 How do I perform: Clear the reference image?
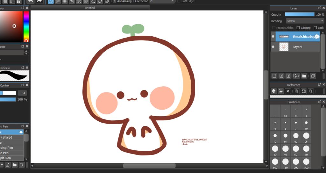click(288, 91)
